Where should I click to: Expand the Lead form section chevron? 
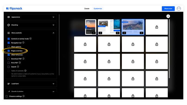54,84
